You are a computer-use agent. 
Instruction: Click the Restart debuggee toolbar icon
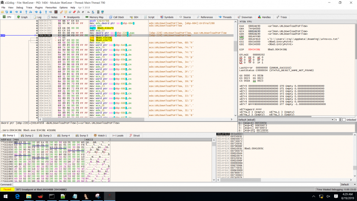pyautogui.click(x=7, y=12)
